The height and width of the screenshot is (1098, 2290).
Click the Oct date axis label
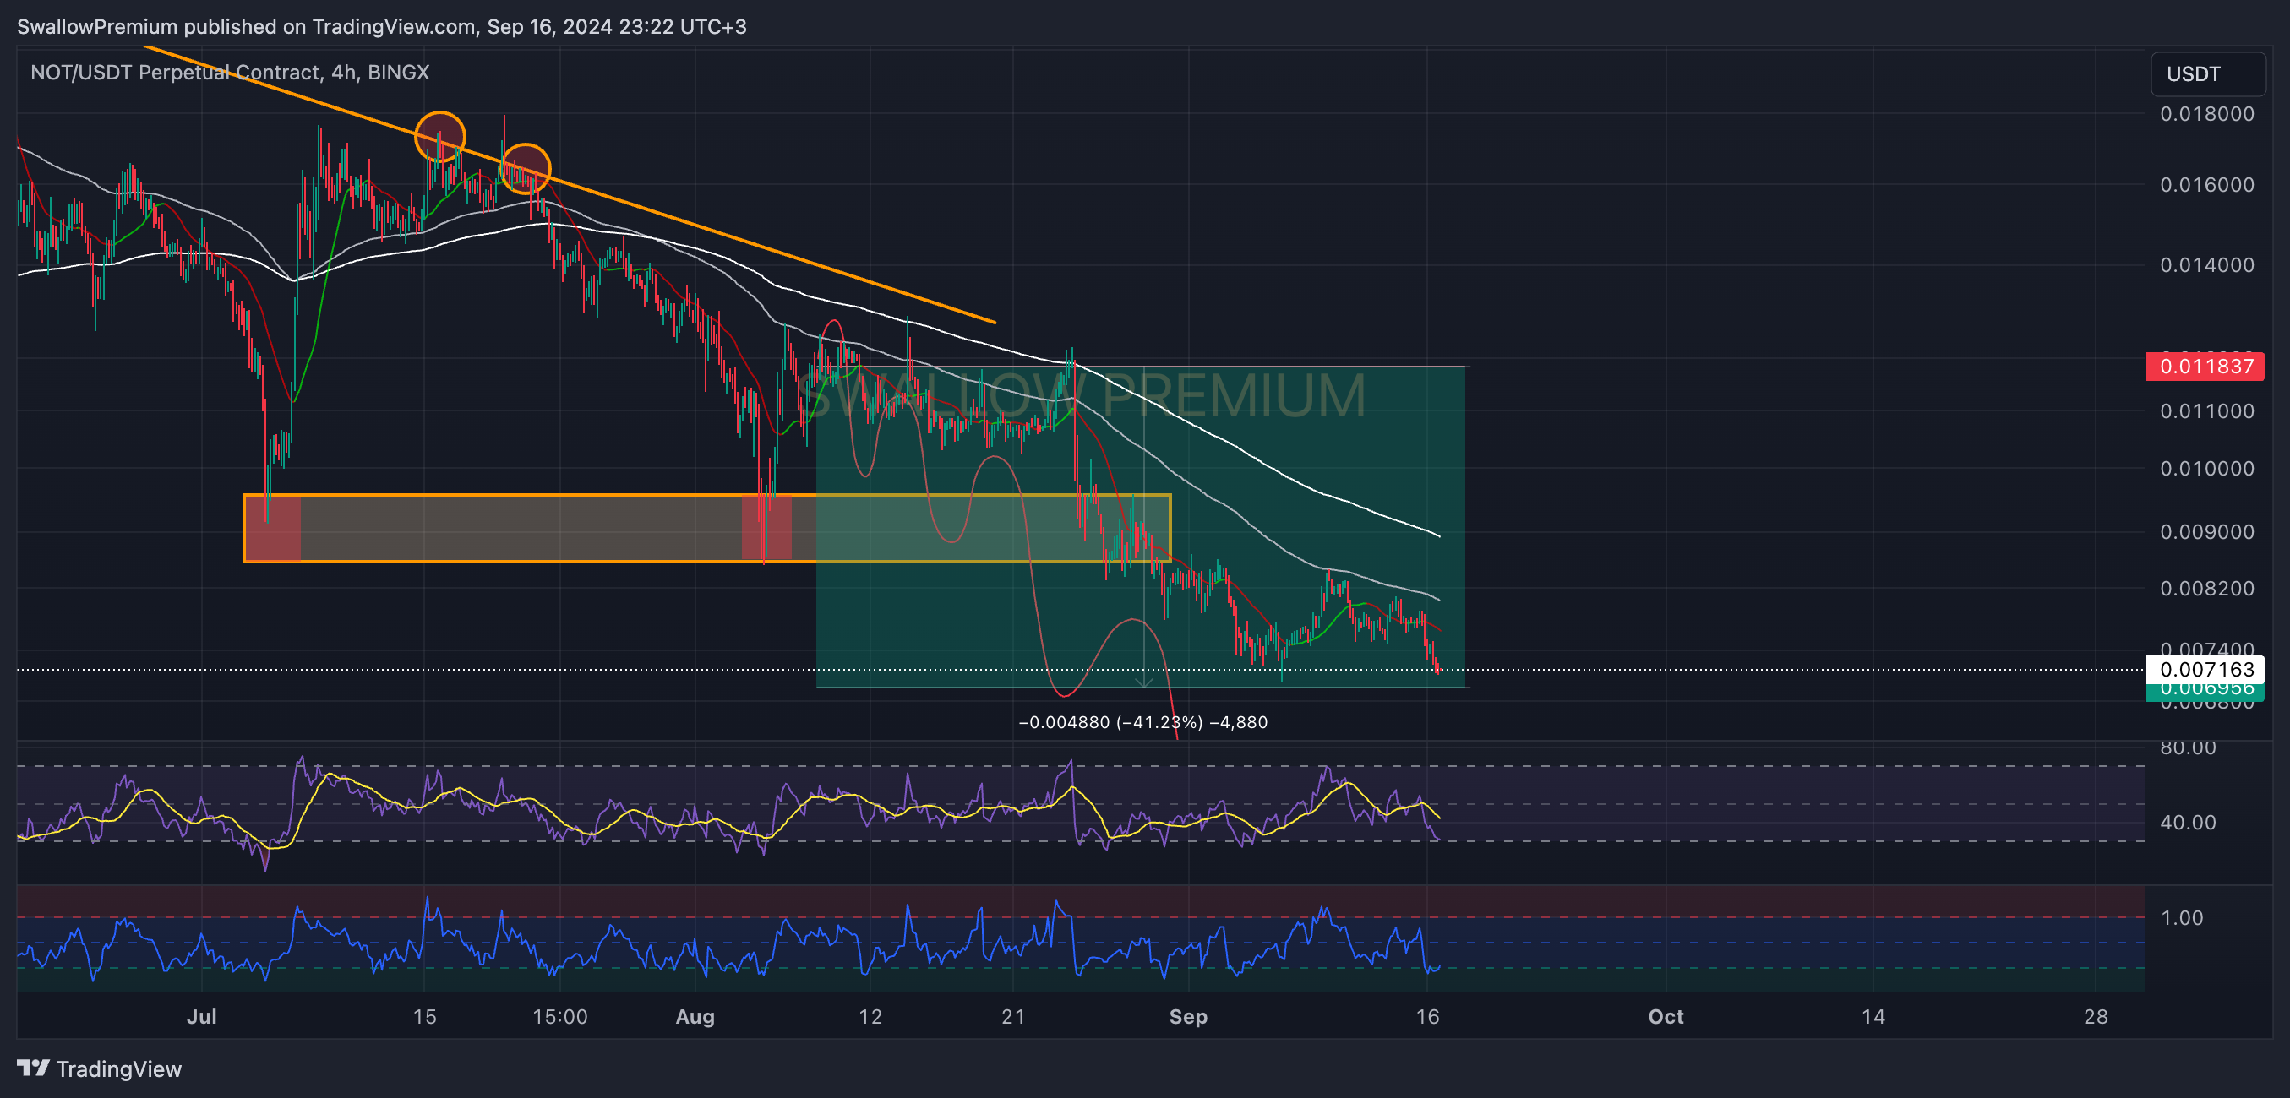coord(1666,1016)
